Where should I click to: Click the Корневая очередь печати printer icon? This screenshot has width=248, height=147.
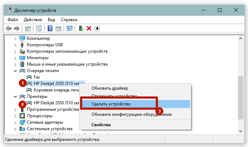pyautogui.click(x=29, y=90)
